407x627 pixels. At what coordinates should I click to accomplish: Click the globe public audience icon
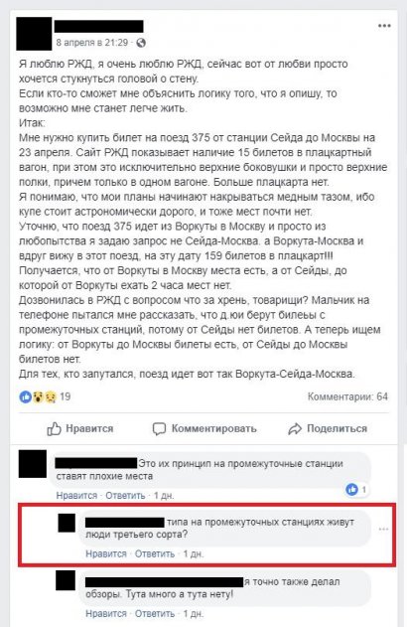[141, 43]
